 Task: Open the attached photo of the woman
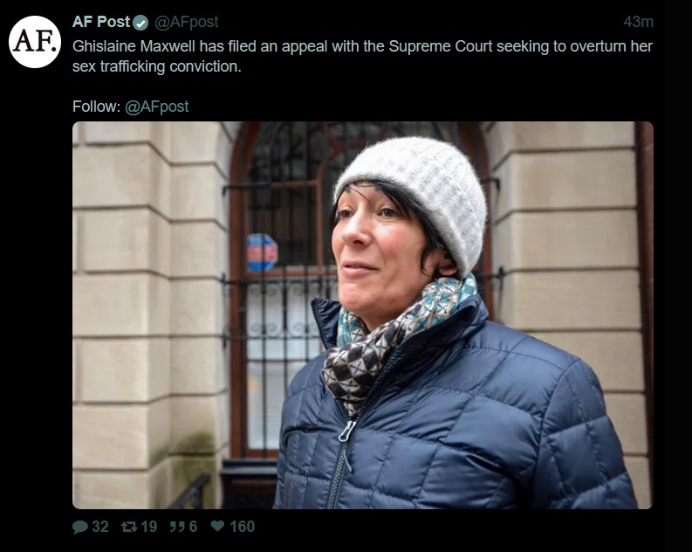[362, 315]
